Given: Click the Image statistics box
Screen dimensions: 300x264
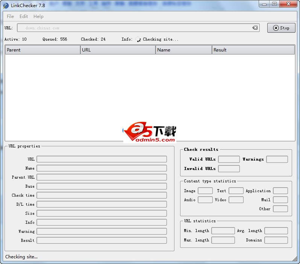Looking at the screenshot, I should (x=205, y=191).
